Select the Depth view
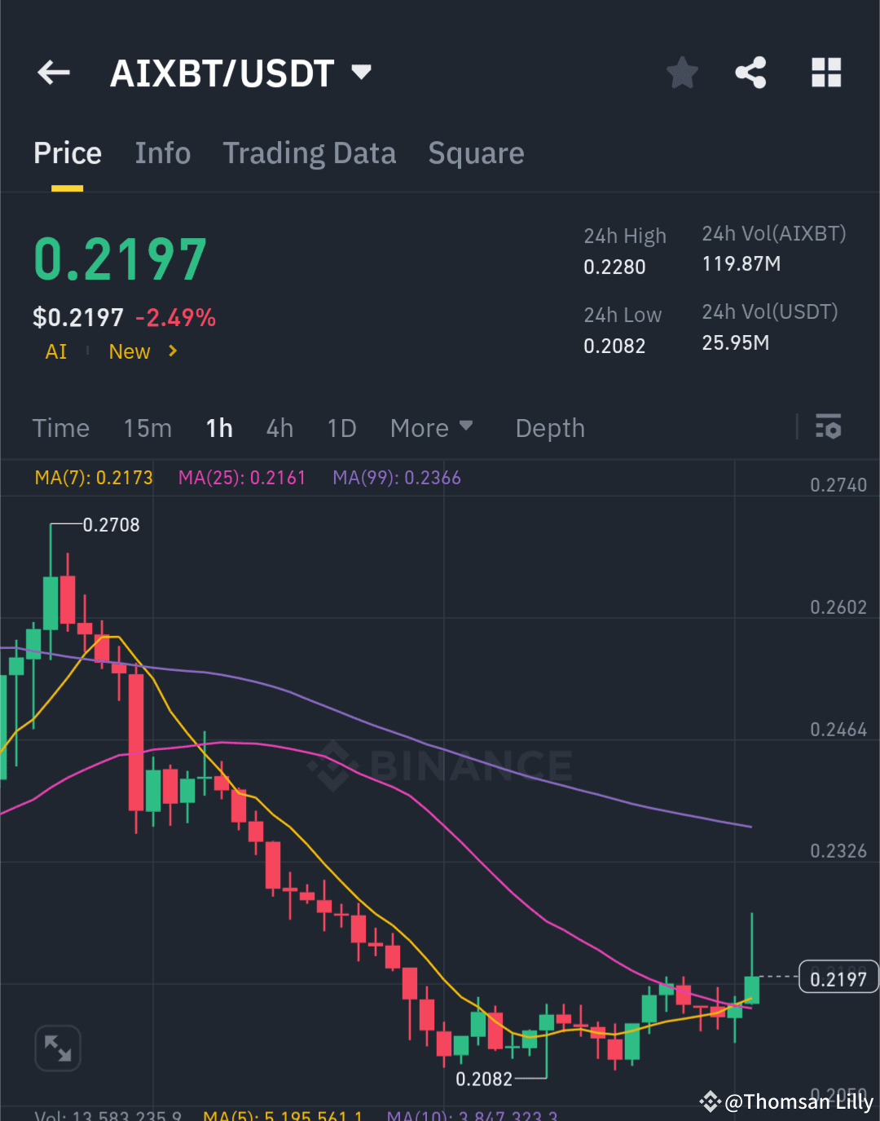Image resolution: width=880 pixels, height=1121 pixels. [550, 428]
